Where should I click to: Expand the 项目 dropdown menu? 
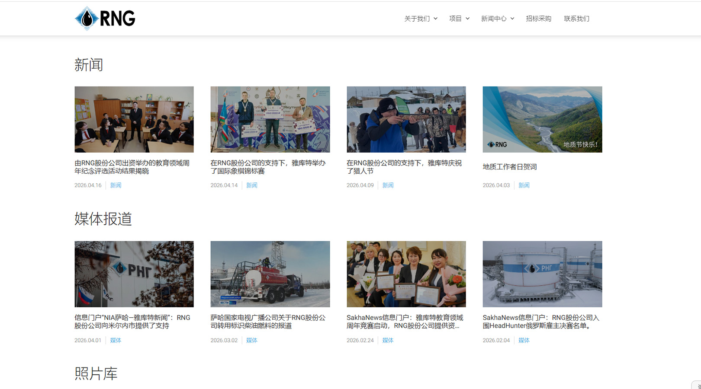click(459, 19)
